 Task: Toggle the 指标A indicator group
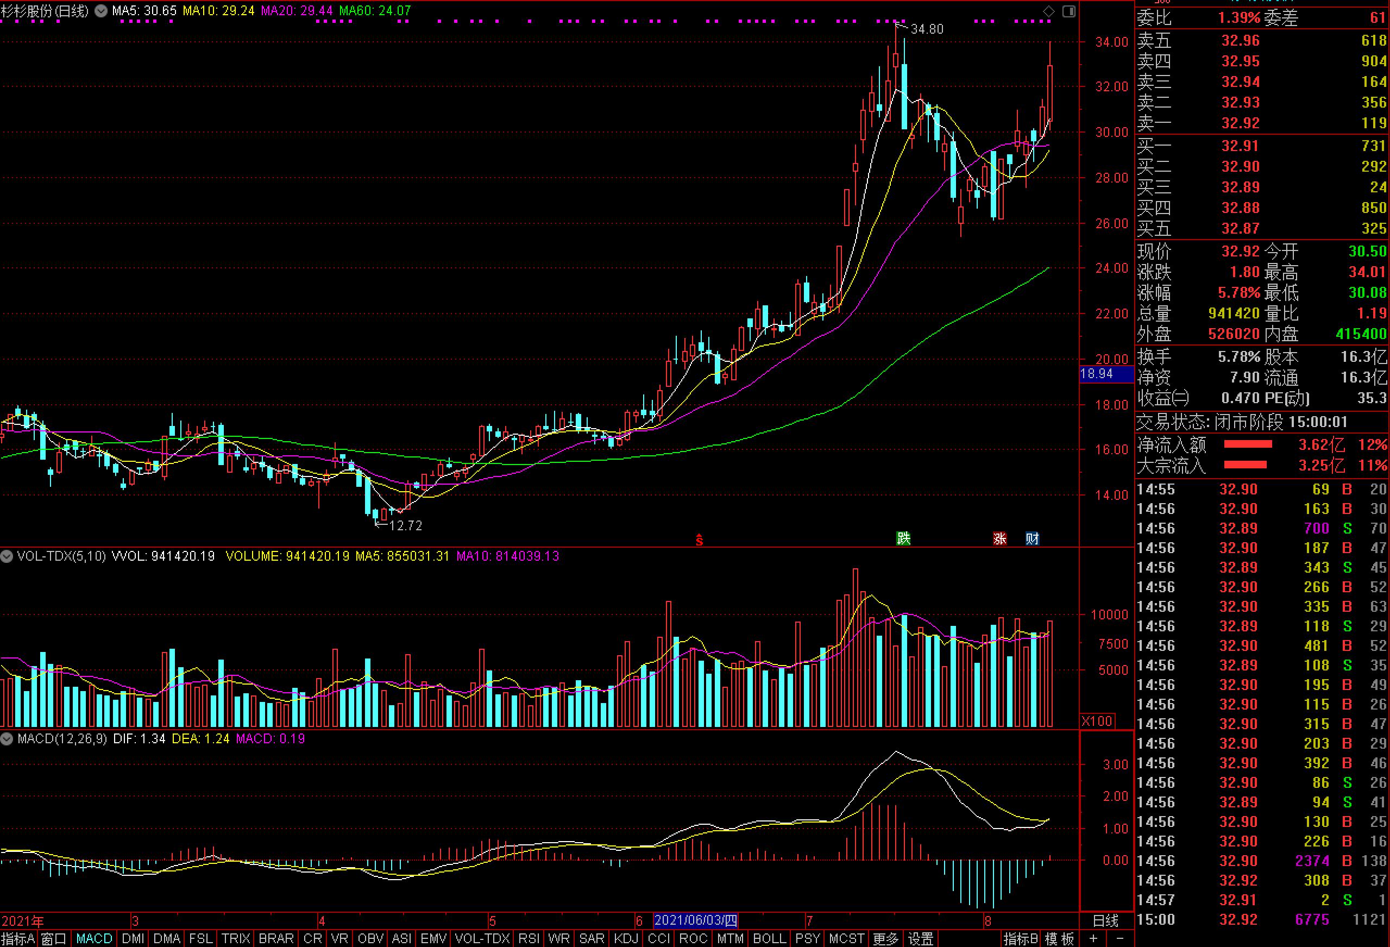click(18, 939)
